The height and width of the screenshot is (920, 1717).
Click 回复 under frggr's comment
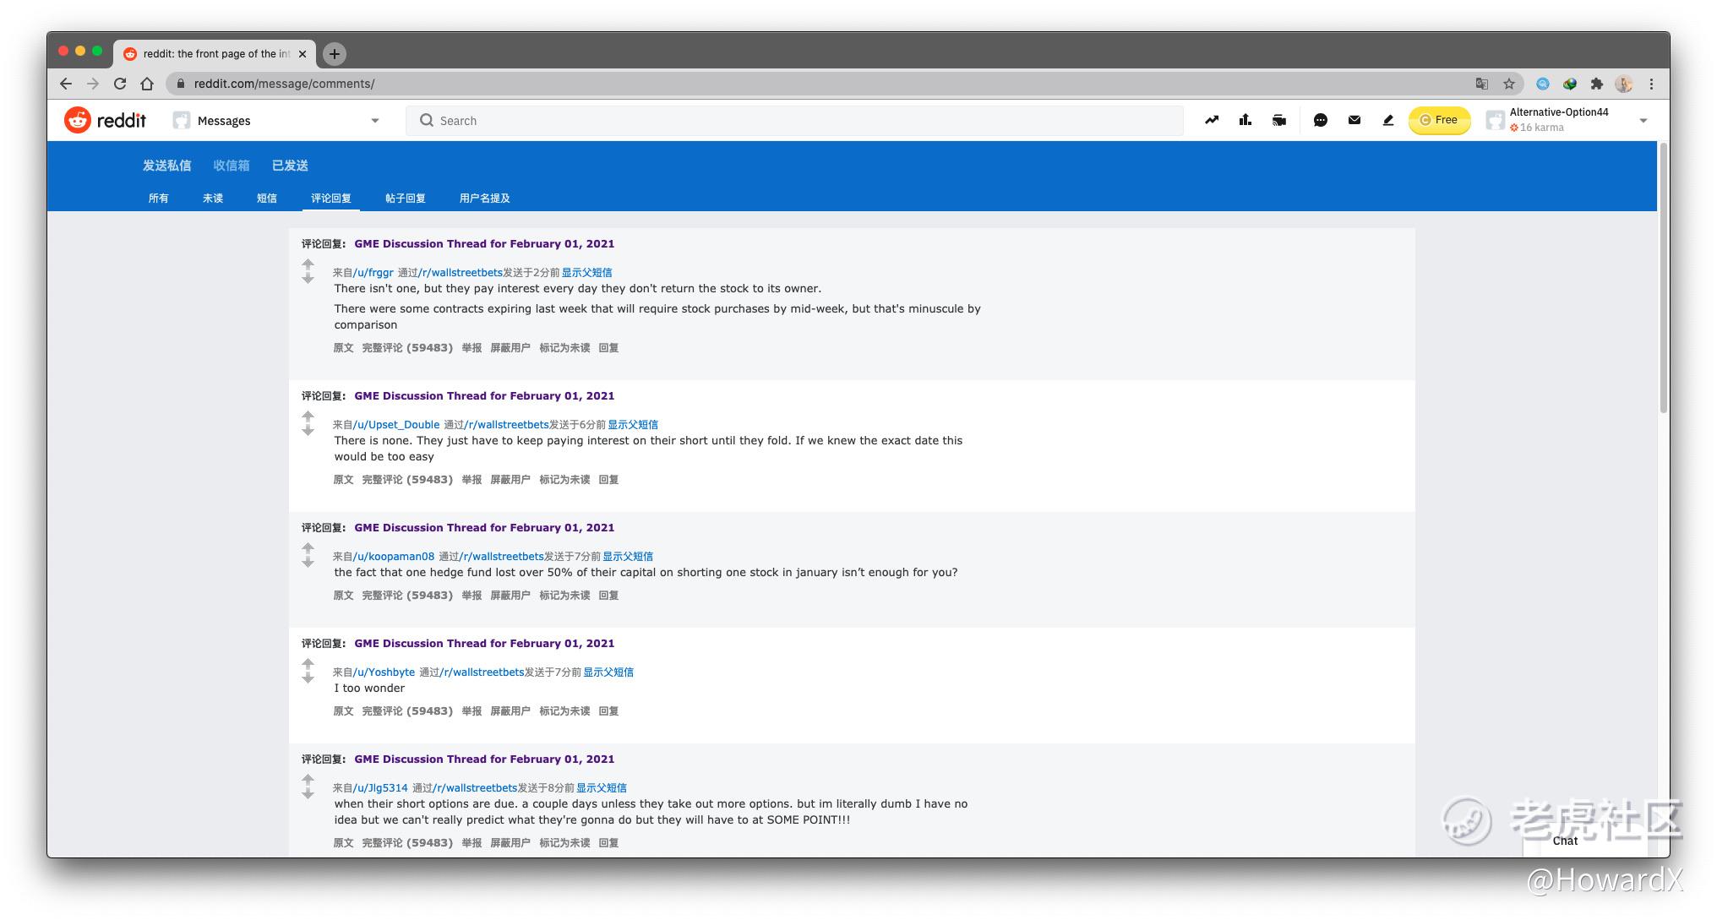coord(608,348)
